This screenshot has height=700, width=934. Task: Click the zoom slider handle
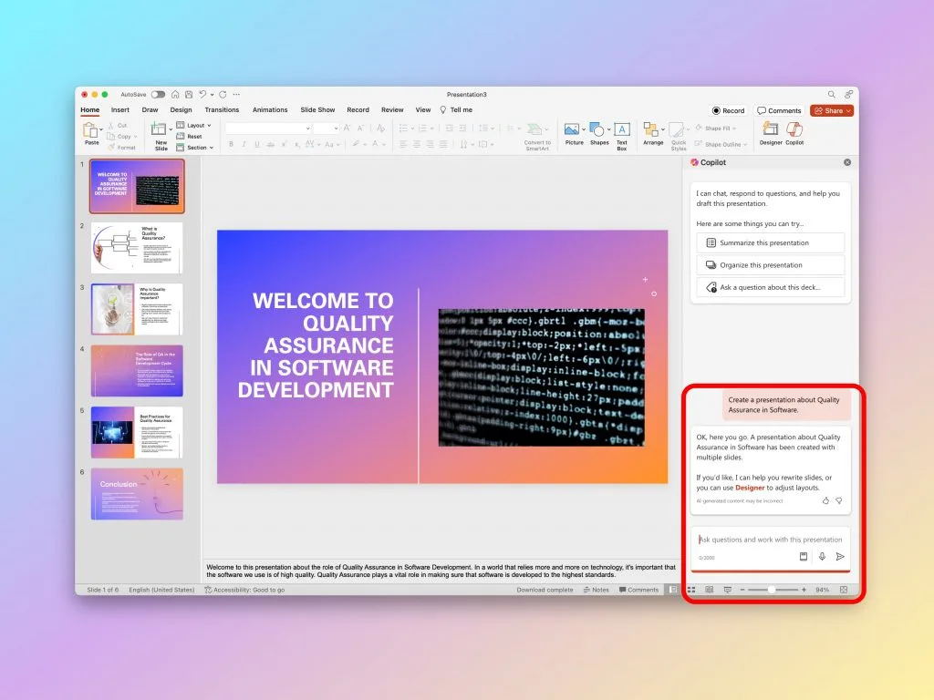tap(772, 590)
